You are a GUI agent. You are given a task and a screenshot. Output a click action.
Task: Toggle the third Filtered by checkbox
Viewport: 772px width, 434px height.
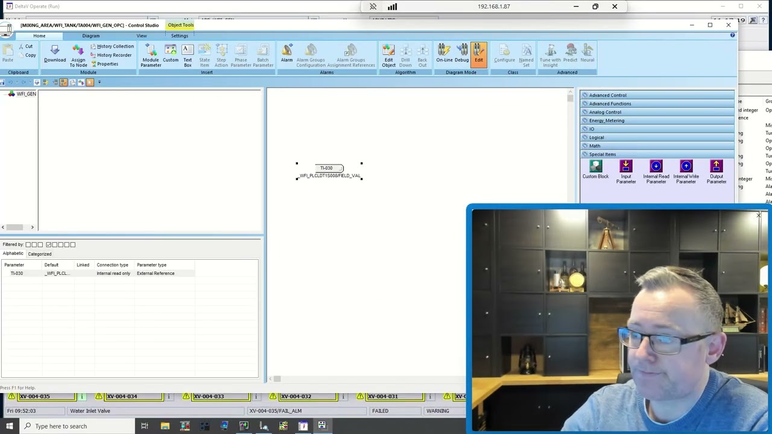[40, 245]
